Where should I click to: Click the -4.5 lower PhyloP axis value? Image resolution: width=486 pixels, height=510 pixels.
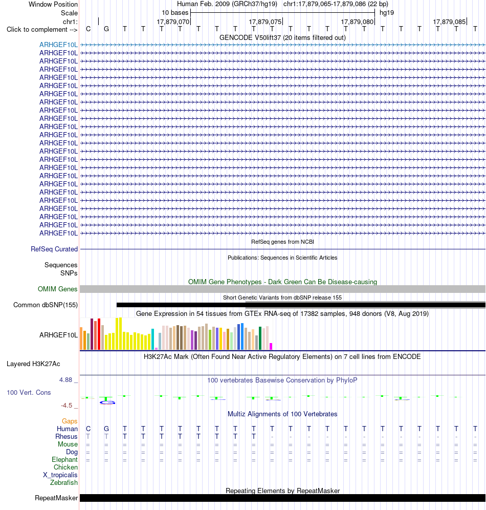coord(67,406)
